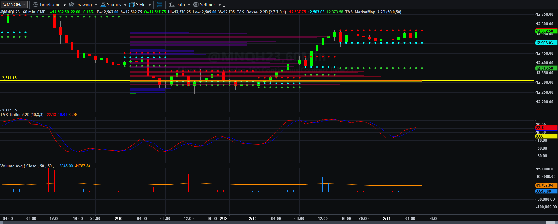Viewport: 558px width, 224px height.
Task: Click the Style overlapping-squares icon
Action: [x=132, y=5]
